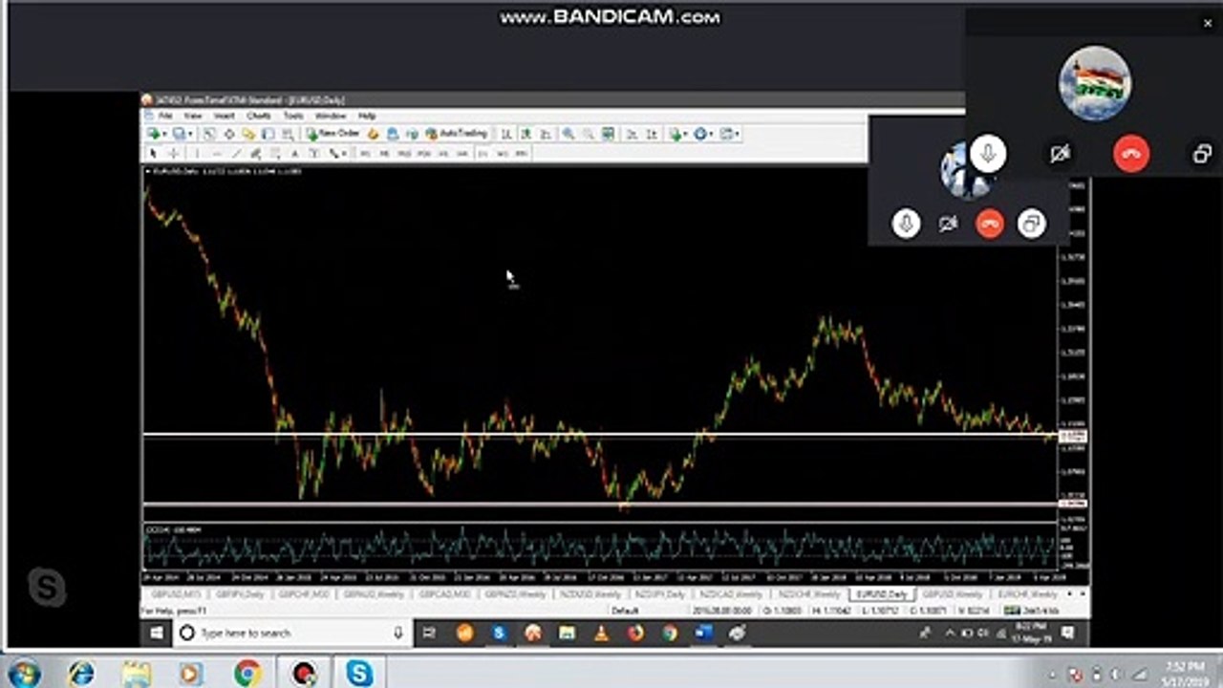Viewport: 1223px width, 688px height.
Task: Click the New Order button
Action: pyautogui.click(x=333, y=134)
